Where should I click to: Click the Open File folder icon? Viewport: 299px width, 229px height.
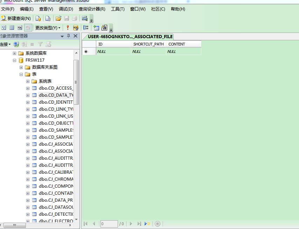click(x=58, y=18)
